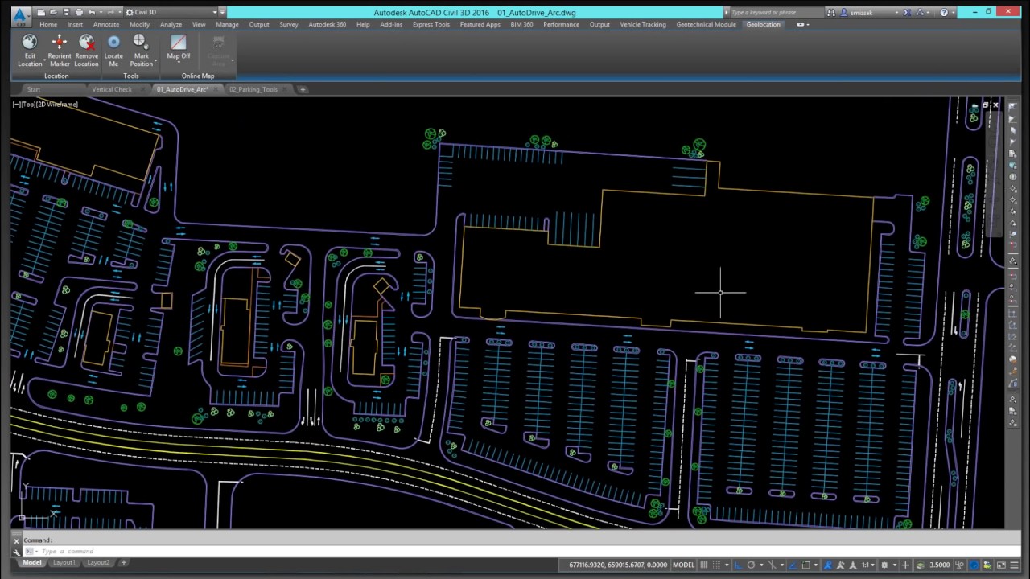Image resolution: width=1030 pixels, height=579 pixels.
Task: Switch to the Layout1 tab
Action: tap(64, 563)
